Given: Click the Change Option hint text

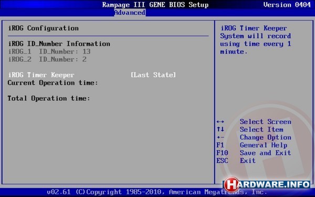Looking at the screenshot, I should 265,137.
